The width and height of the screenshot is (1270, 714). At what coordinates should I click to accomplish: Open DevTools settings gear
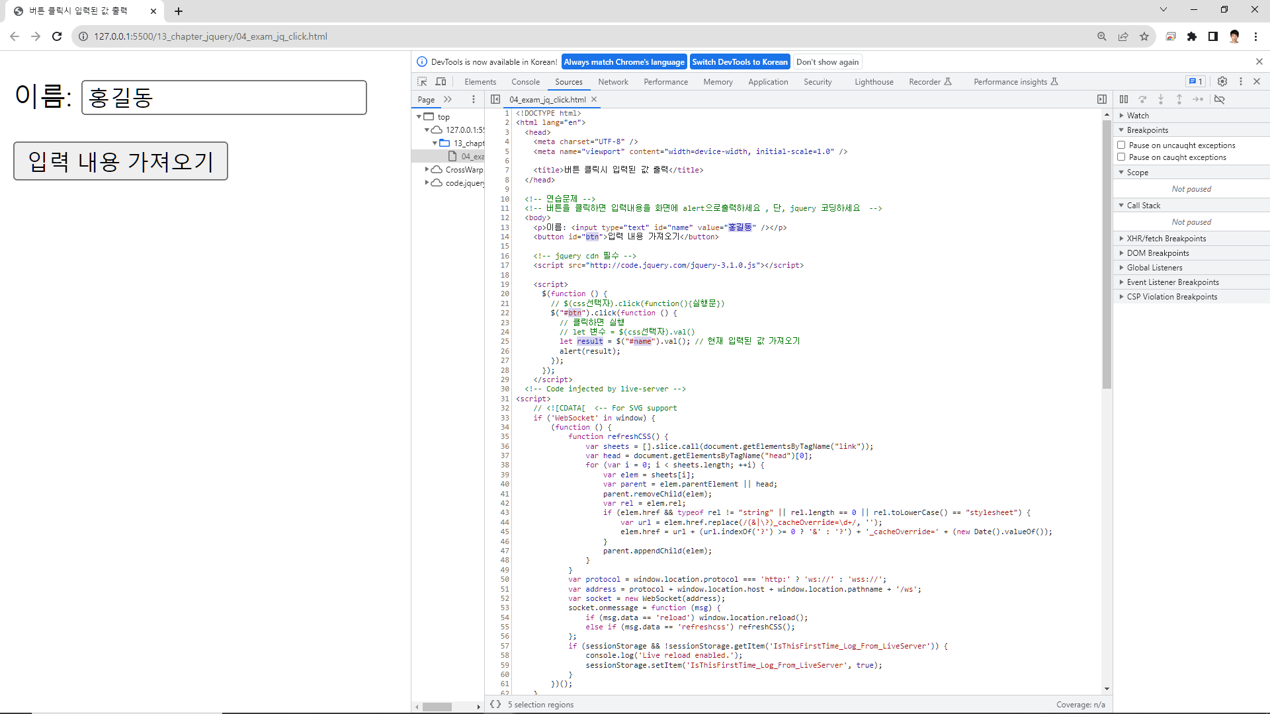tap(1222, 81)
